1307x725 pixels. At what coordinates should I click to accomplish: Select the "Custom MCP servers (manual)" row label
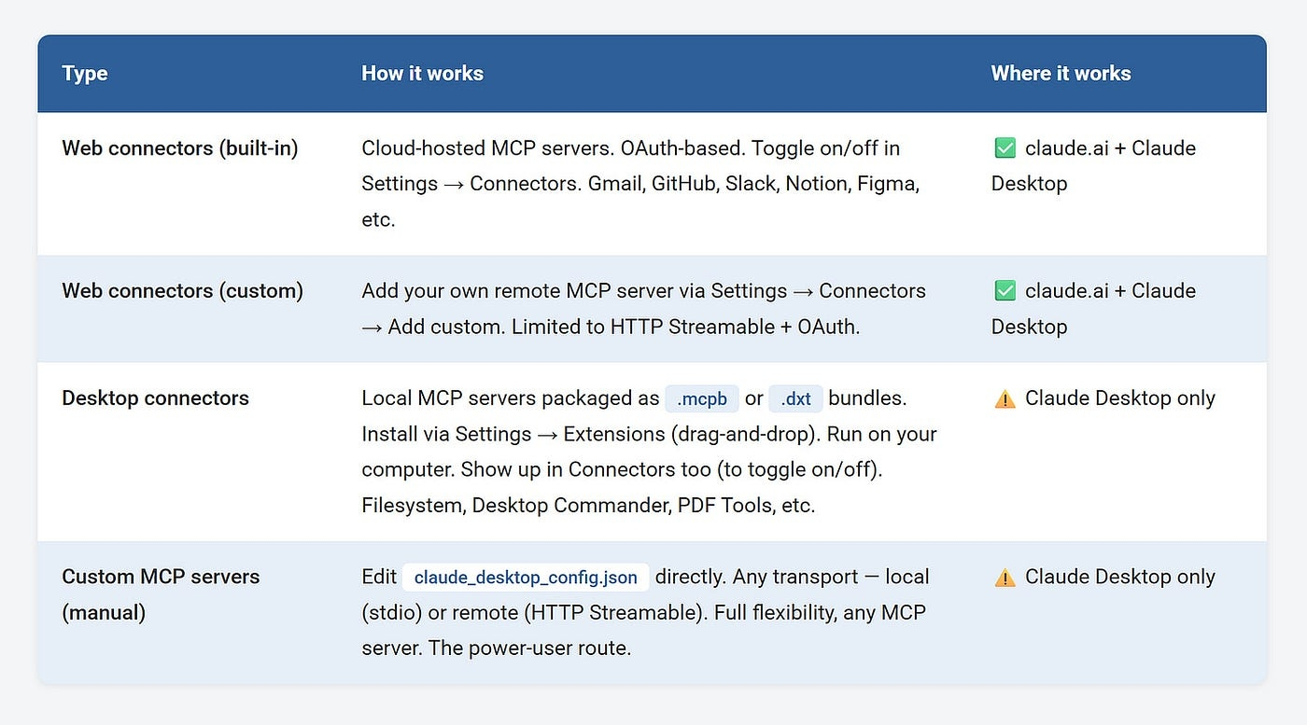pyautogui.click(x=161, y=594)
